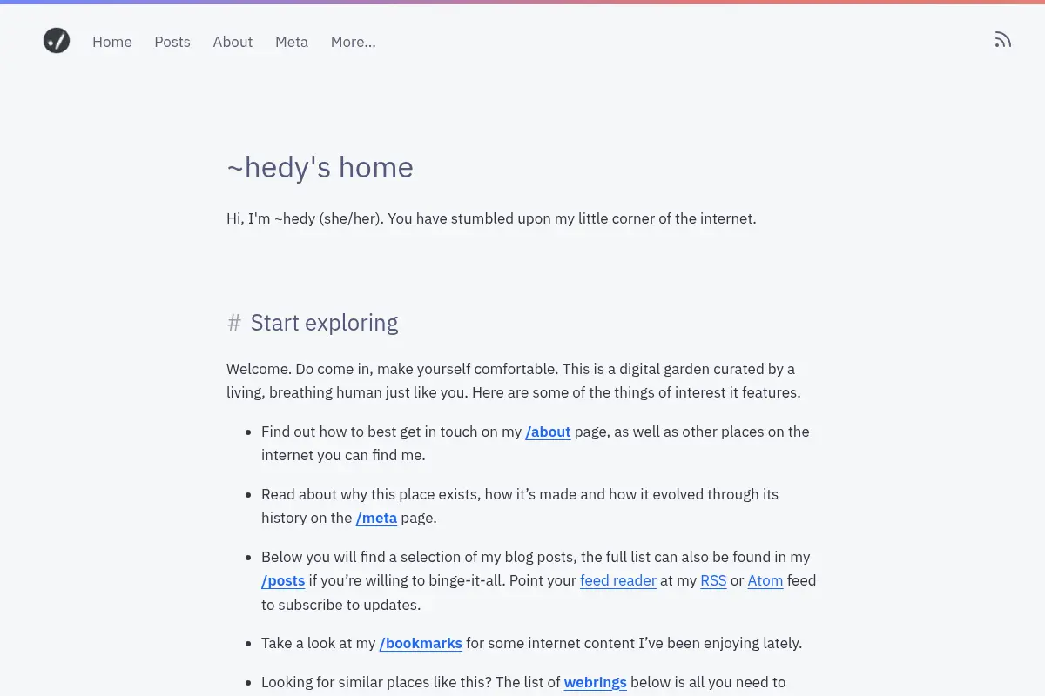Click the "Hi, I'm ~hedy" intro sentence

[x=491, y=218]
